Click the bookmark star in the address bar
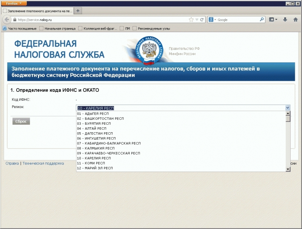This screenshot has height=229, width=302. pyautogui.click(x=191, y=20)
